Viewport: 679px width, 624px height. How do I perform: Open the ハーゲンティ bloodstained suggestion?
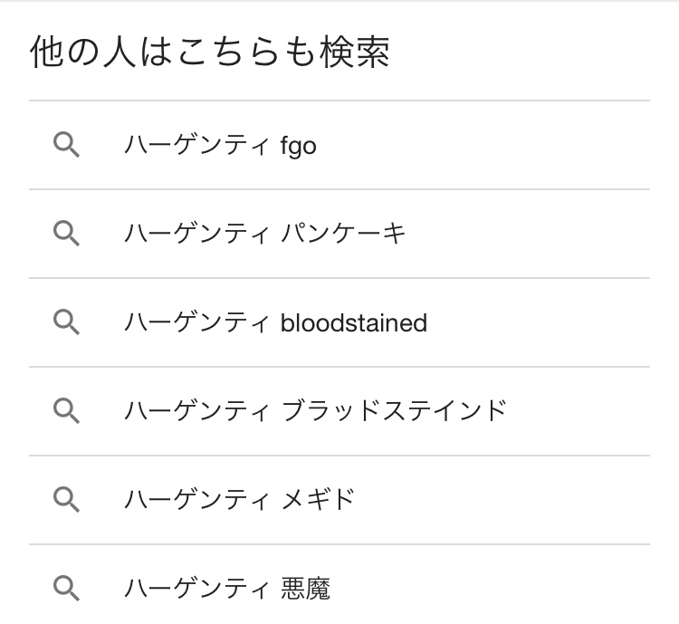[x=275, y=322]
